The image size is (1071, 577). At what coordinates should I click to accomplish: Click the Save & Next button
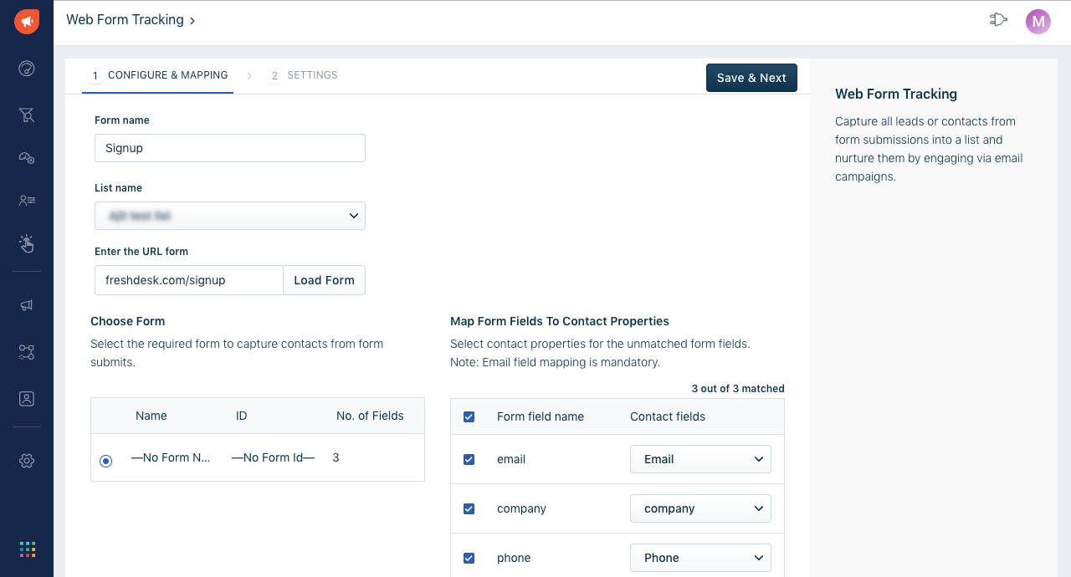pyautogui.click(x=751, y=78)
